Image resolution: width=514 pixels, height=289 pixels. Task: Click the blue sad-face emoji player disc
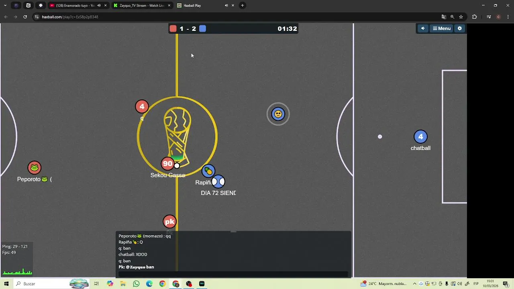pos(278,114)
